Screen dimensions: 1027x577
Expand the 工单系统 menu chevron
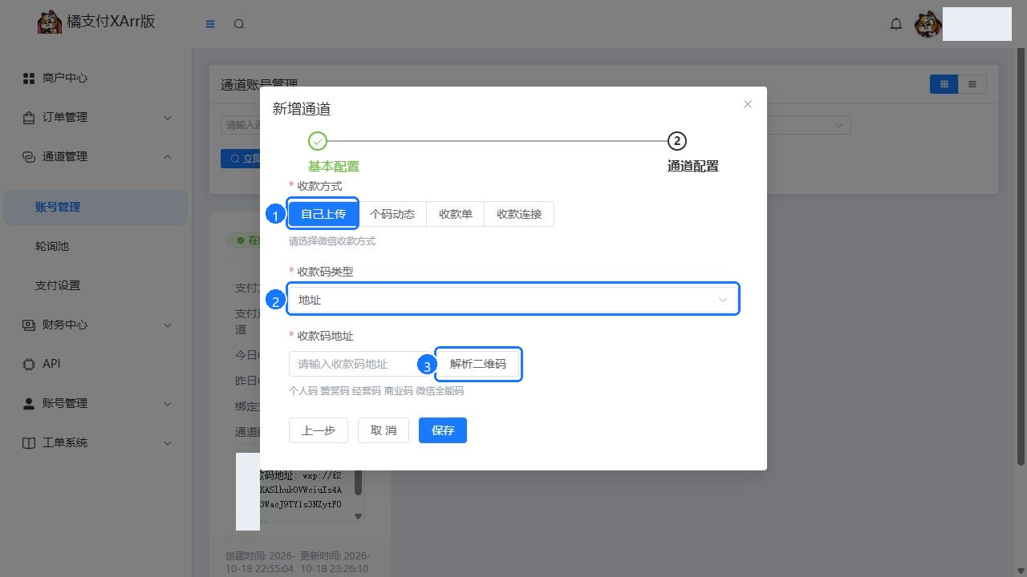(x=168, y=442)
